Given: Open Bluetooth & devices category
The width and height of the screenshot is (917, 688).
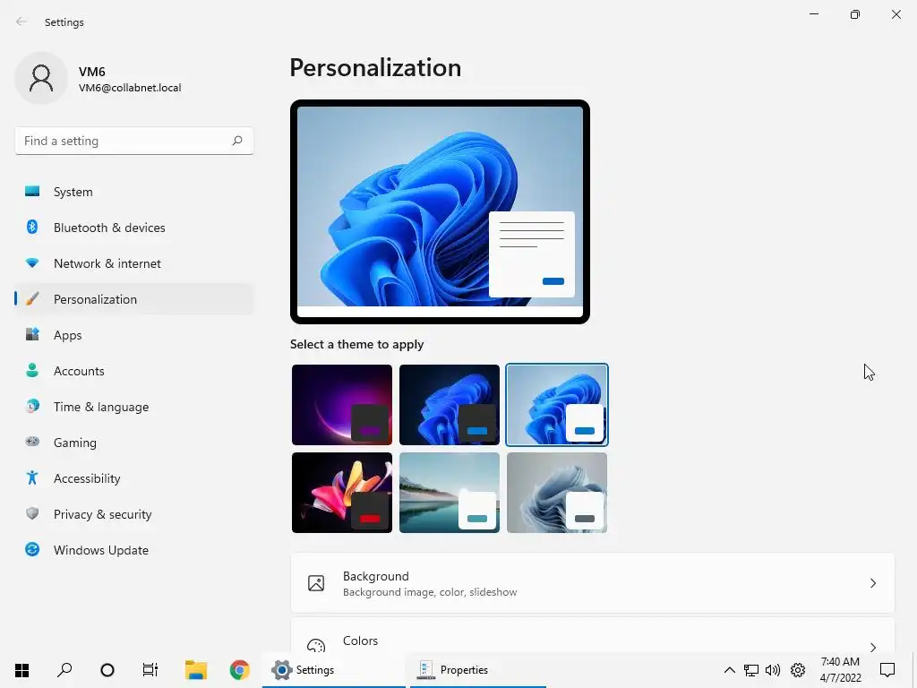Looking at the screenshot, I should tap(134, 228).
